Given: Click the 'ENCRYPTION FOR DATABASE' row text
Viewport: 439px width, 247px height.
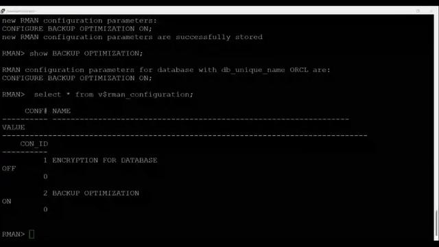Looking at the screenshot, I should [105, 160].
